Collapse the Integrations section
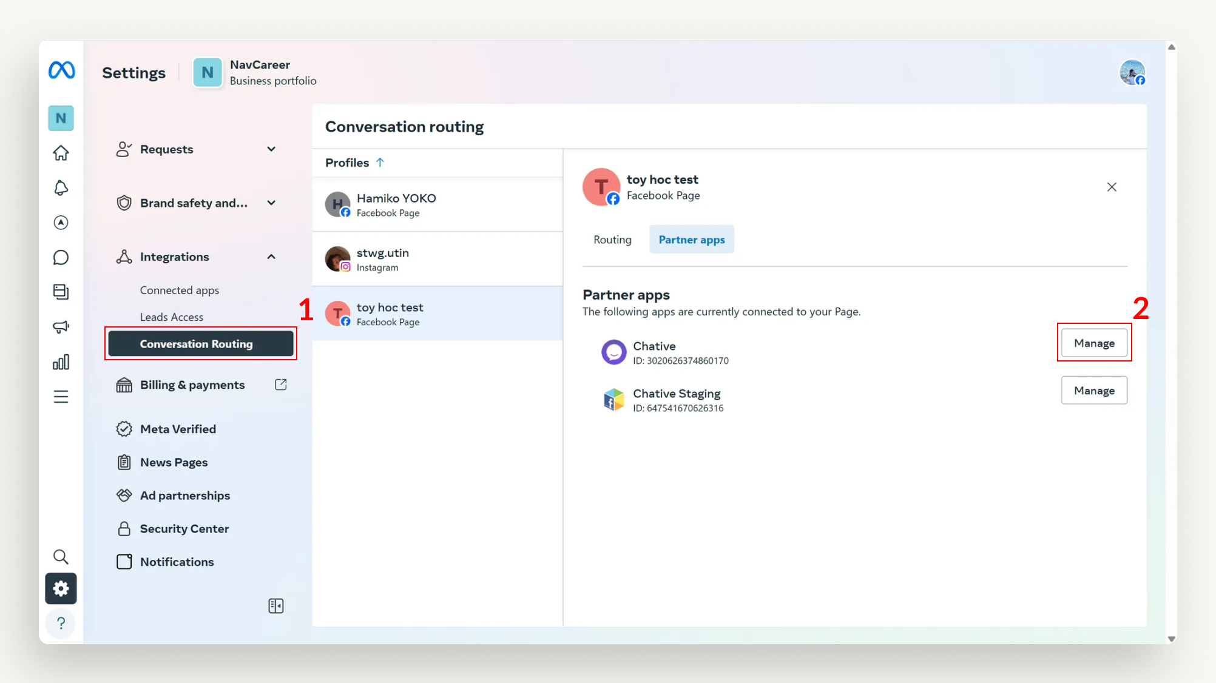The width and height of the screenshot is (1216, 683). pos(271,257)
